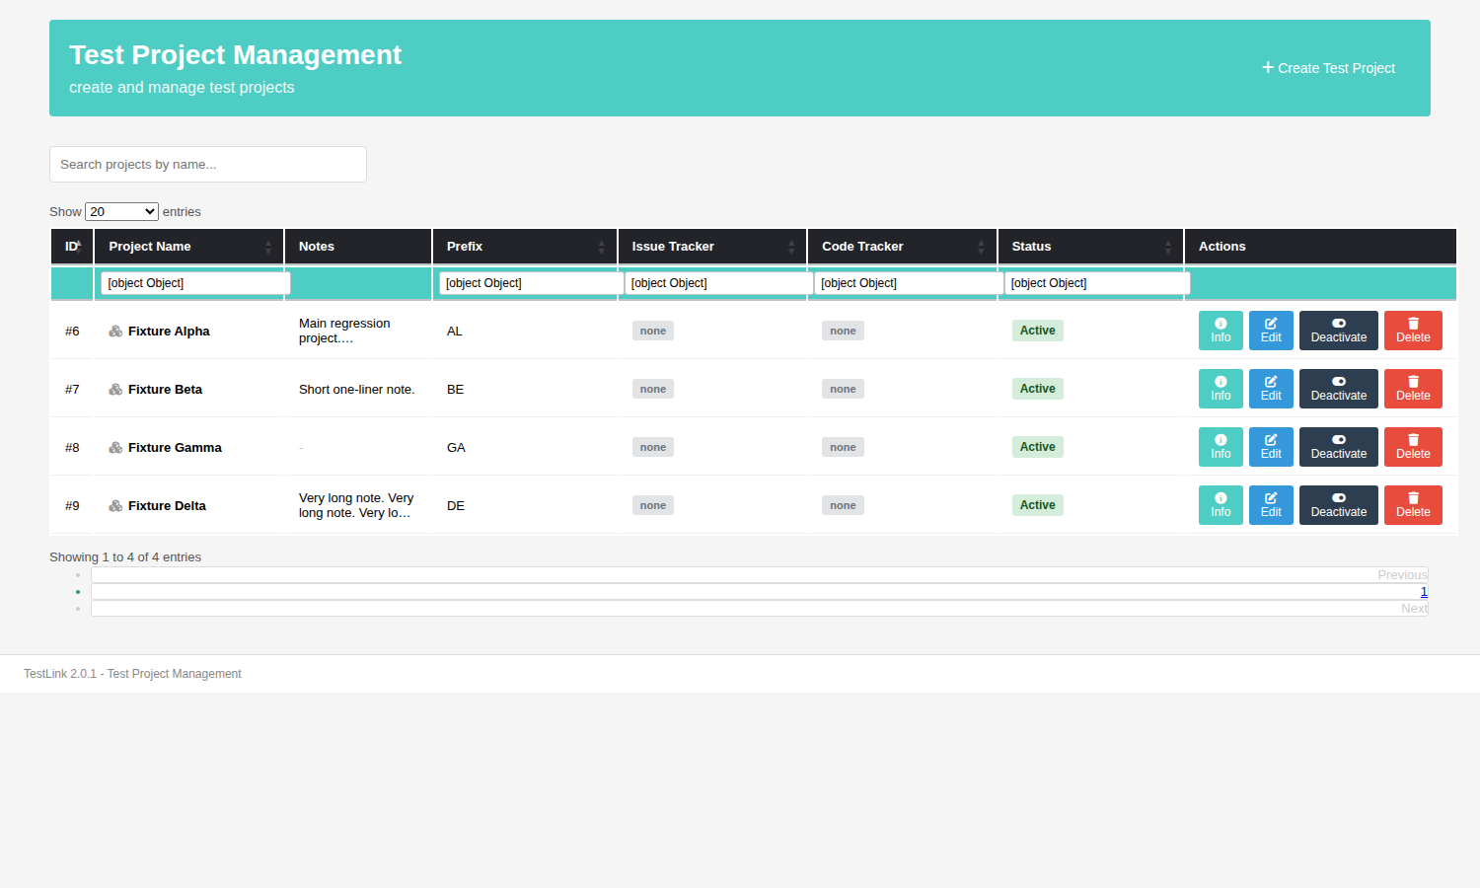1480x888 pixels.
Task: Open Info for Fixture Alpha
Action: [1221, 331]
